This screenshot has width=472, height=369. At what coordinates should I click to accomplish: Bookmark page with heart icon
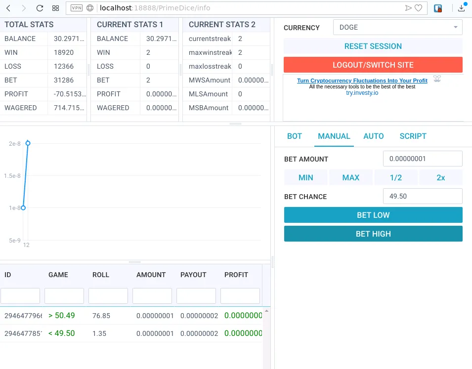click(419, 8)
